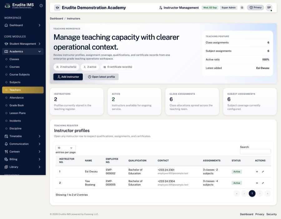
Task: Click the Student Management cap icon
Action: click(x=6, y=44)
